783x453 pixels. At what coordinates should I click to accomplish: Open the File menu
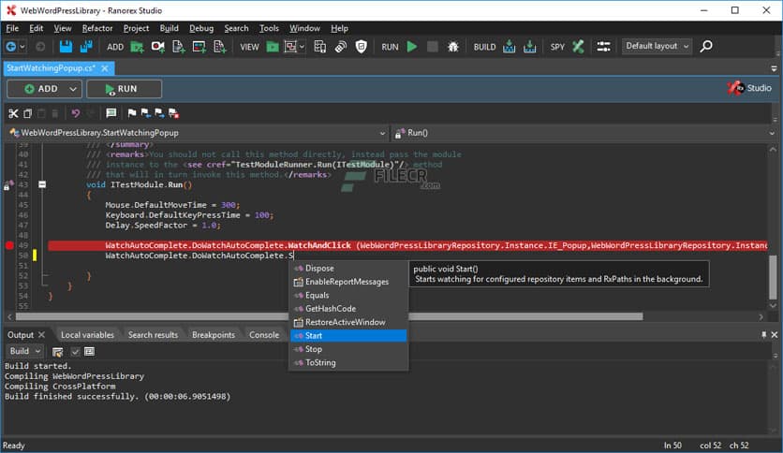tap(12, 28)
